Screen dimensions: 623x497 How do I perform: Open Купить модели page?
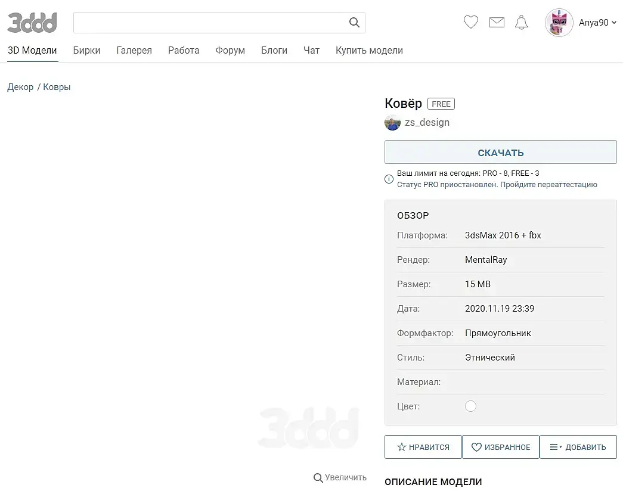point(369,51)
